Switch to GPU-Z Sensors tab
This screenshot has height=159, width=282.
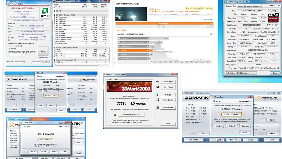(x=241, y=6)
